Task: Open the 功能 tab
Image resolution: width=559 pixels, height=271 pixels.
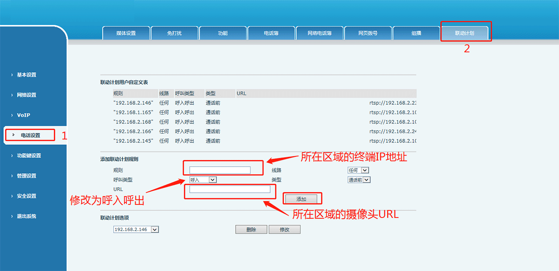Action: [x=223, y=33]
